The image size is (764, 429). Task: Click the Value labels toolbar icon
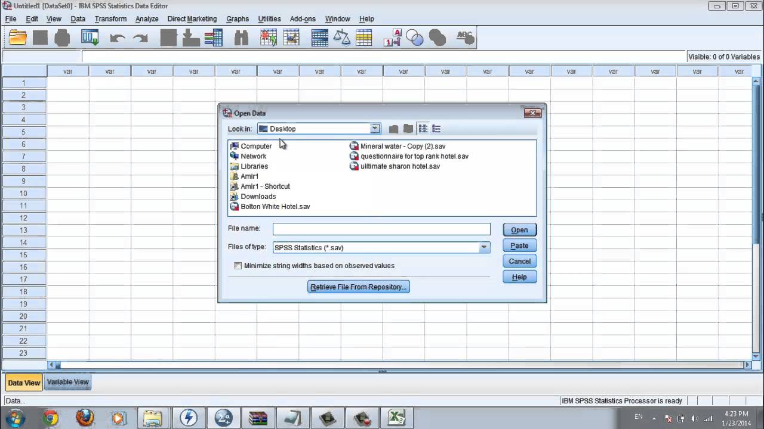[x=392, y=38]
